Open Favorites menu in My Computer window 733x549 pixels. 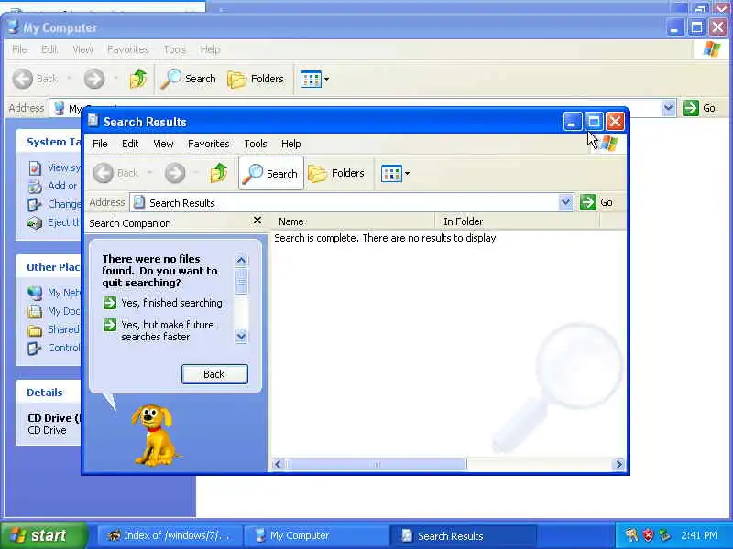(127, 49)
